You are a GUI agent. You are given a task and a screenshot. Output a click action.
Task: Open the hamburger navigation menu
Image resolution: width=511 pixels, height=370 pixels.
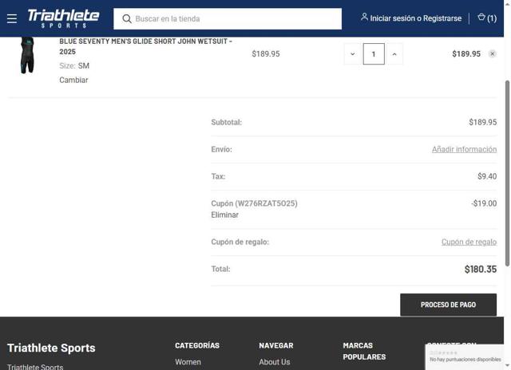12,18
